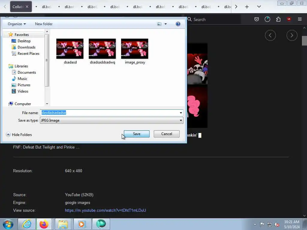Open the list all tabs dropdown
The width and height of the screenshot is (307, 230).
click(259, 7)
